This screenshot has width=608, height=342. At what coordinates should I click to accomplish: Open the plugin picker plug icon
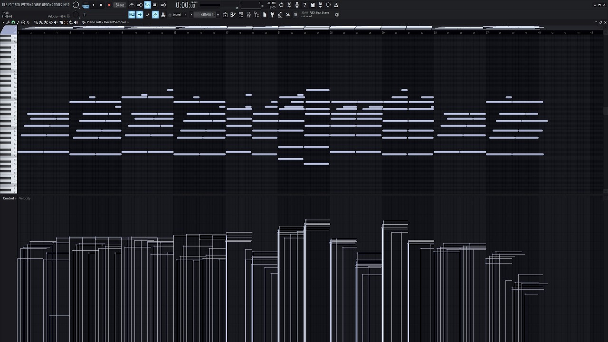(x=272, y=15)
